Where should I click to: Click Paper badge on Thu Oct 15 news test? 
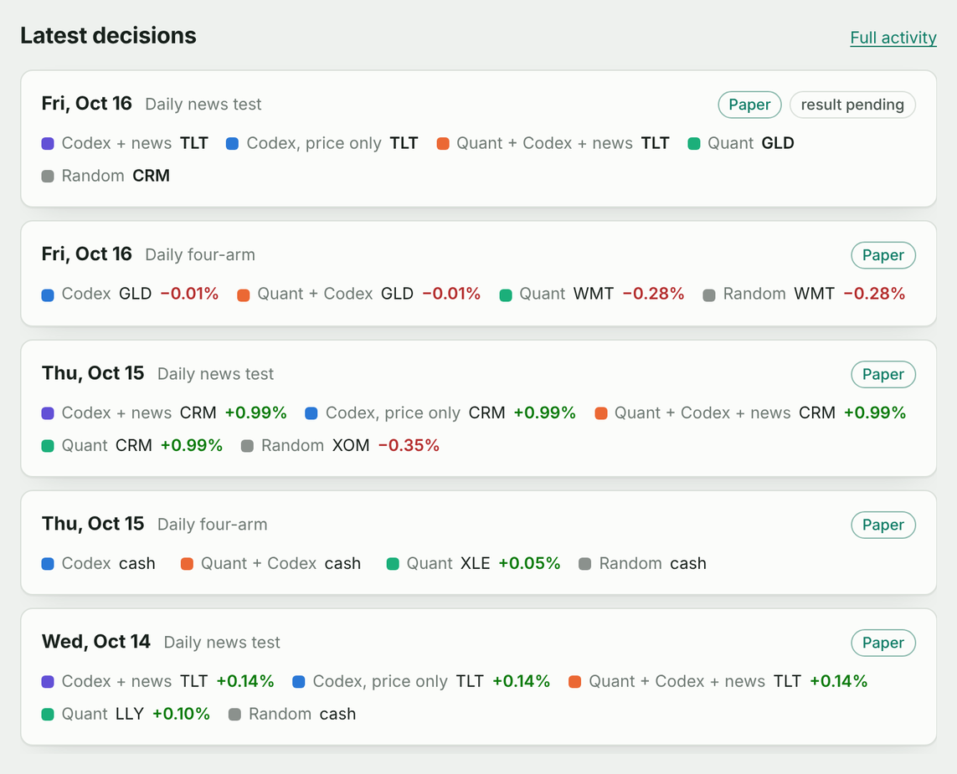pyautogui.click(x=883, y=375)
